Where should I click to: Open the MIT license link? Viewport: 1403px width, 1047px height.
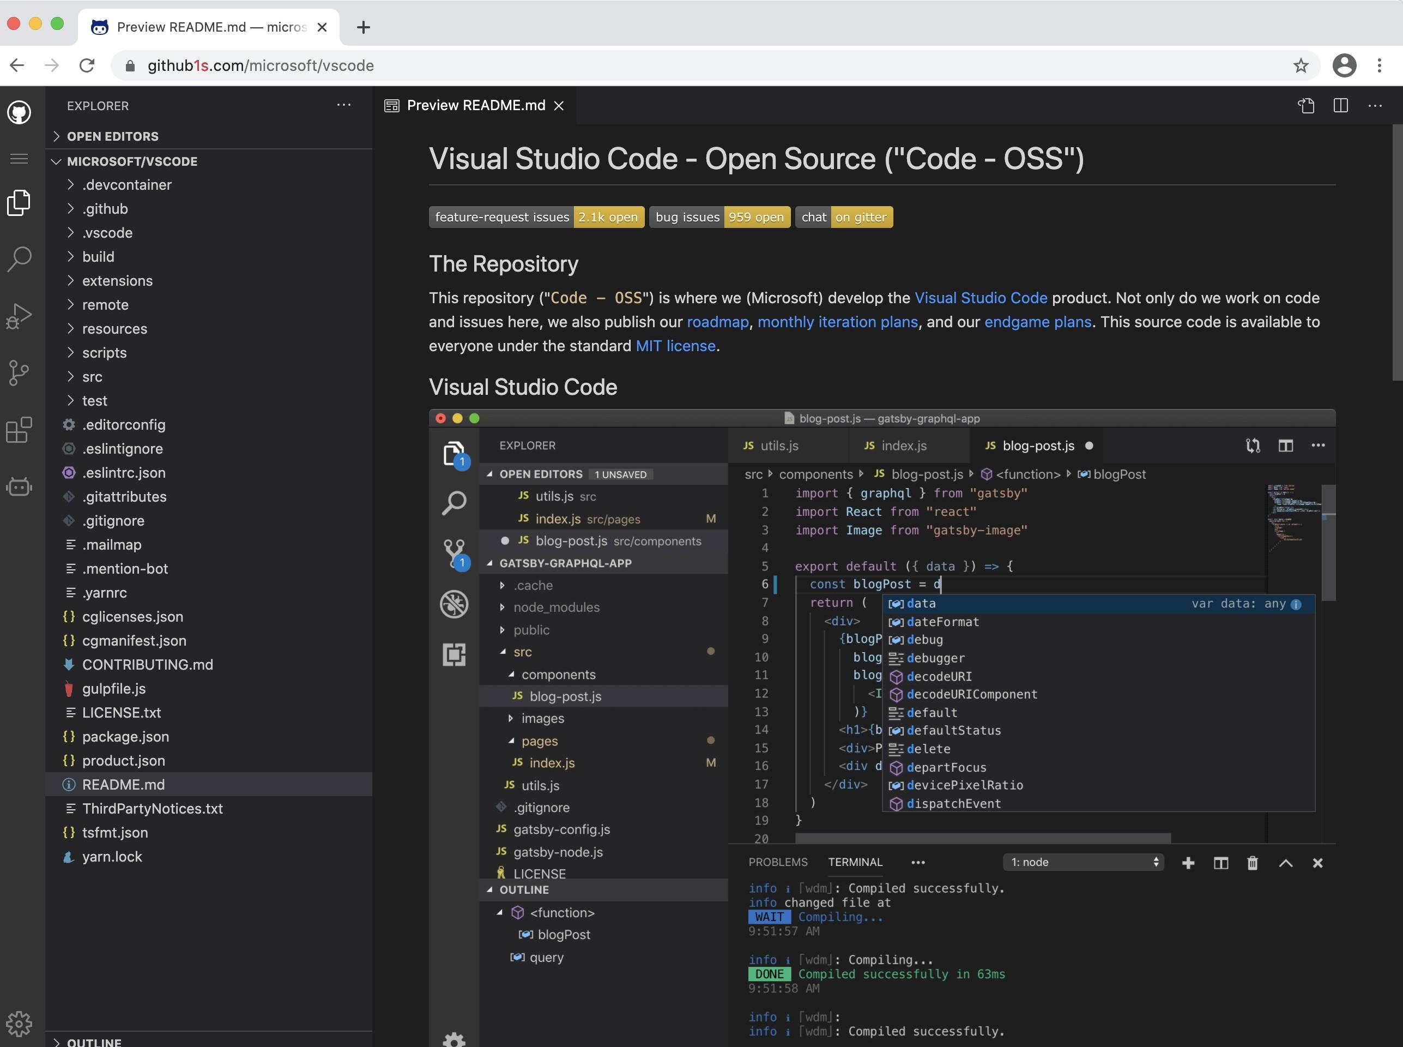coord(675,346)
